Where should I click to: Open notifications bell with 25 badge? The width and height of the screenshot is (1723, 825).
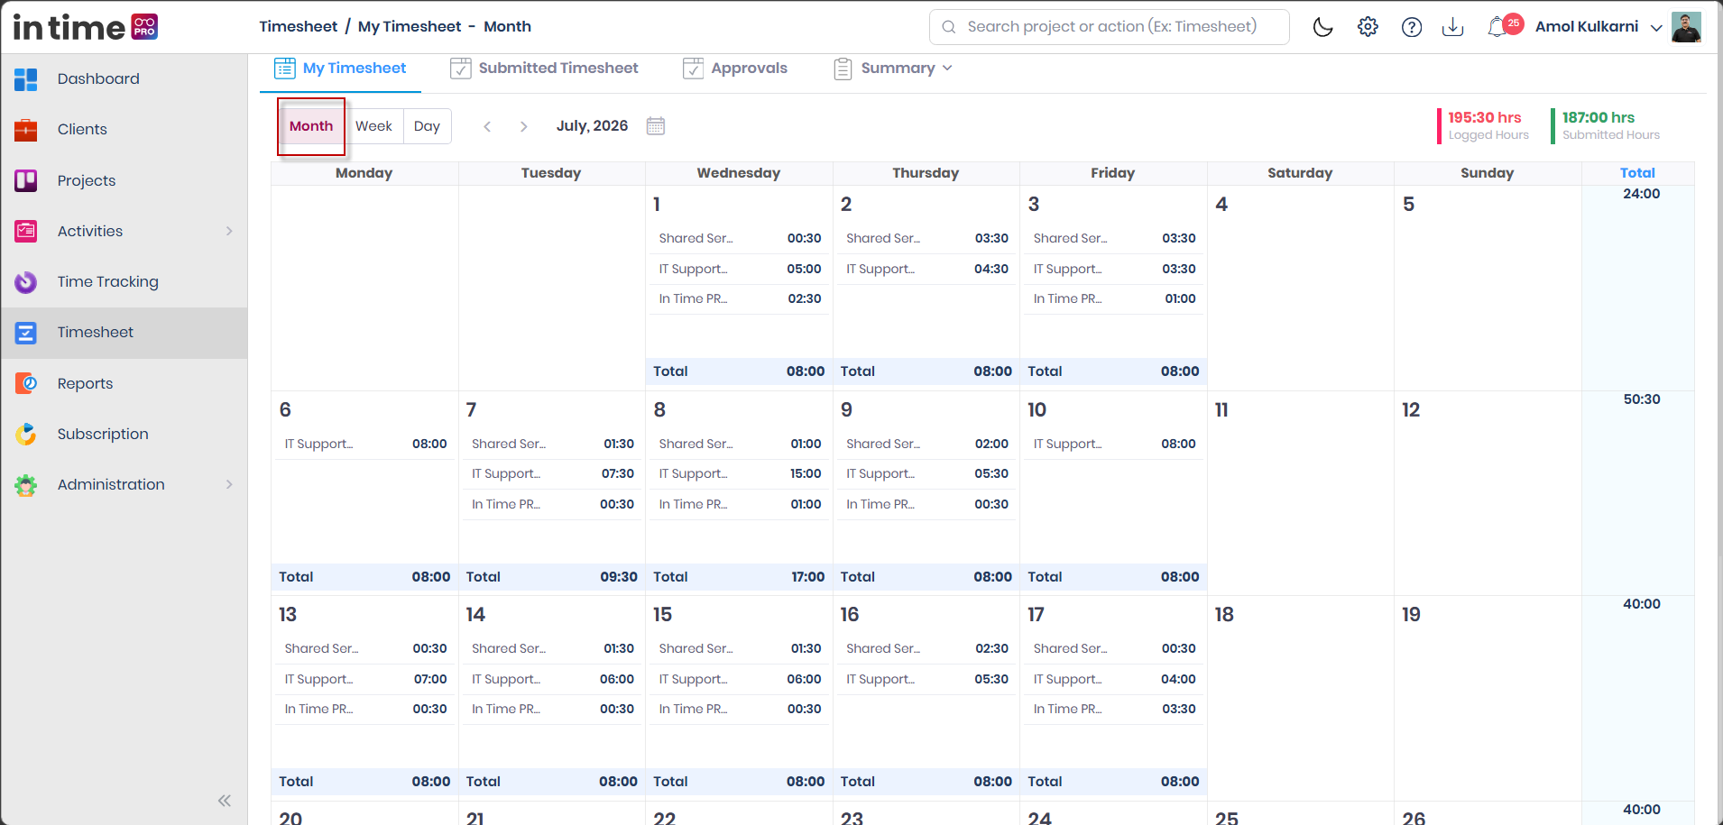1504,26
